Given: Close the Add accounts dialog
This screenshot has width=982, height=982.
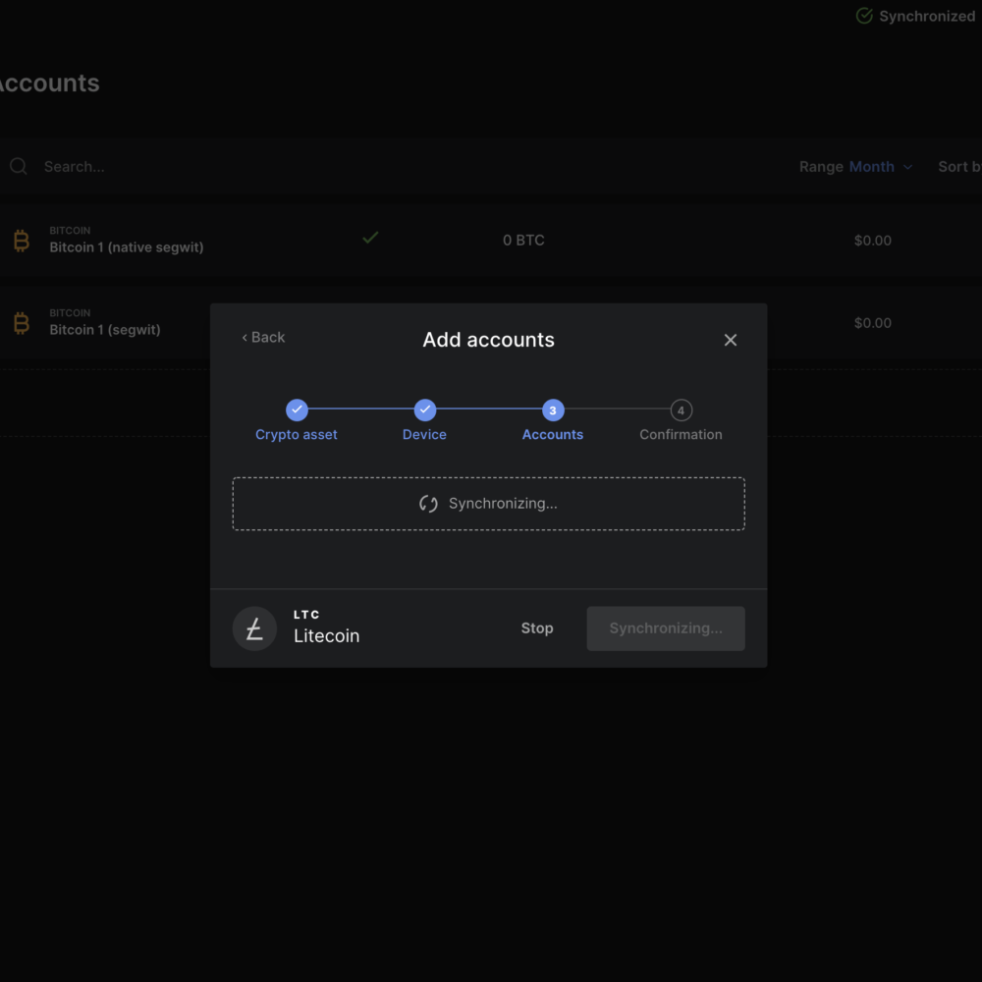Looking at the screenshot, I should click(x=730, y=340).
